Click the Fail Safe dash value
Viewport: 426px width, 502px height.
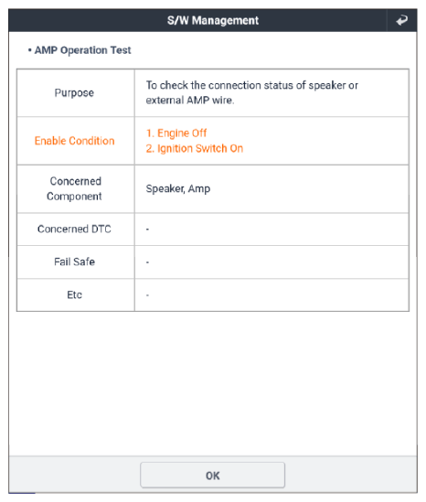(147, 262)
